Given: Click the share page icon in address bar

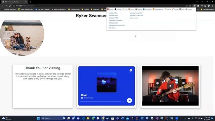Looking at the screenshot, I should (186, 6).
